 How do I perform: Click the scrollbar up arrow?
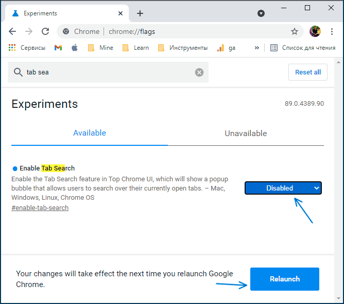(x=338, y=62)
